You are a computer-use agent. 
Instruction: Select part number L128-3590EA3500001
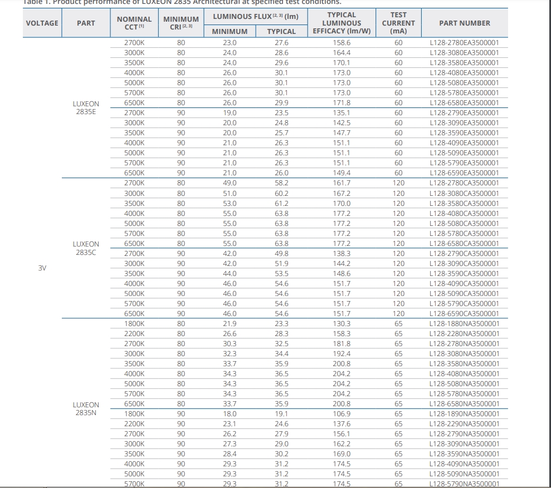(x=465, y=132)
